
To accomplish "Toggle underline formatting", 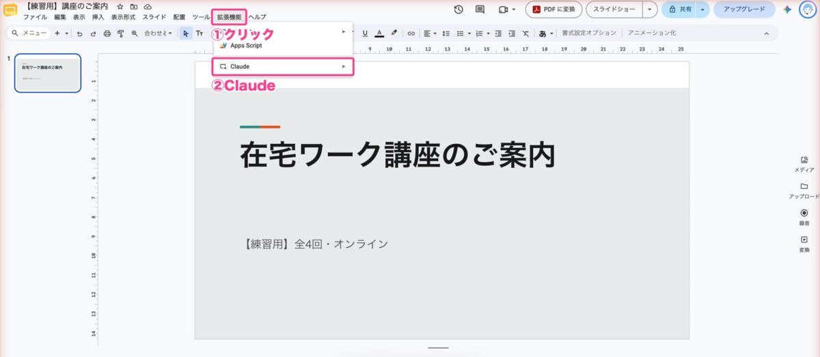I will [365, 33].
